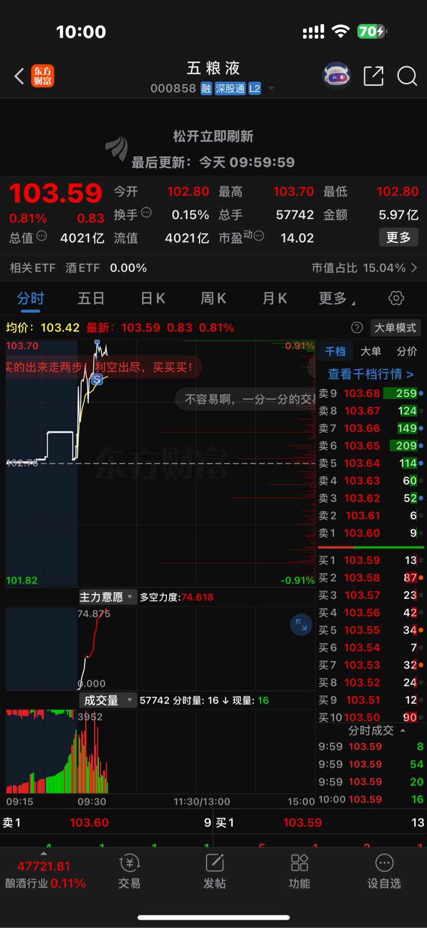Tap the 10:00 103.59 trade row
Screen dimensions: 427x928
pos(371,800)
